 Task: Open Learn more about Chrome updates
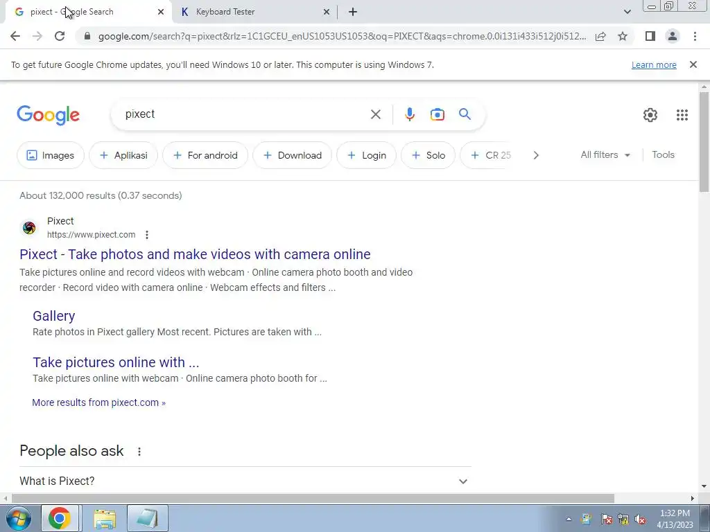click(x=654, y=64)
